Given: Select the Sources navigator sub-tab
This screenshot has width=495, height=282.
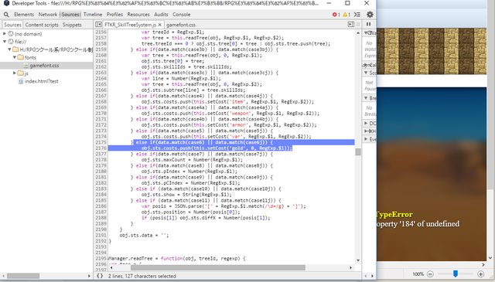Looking at the screenshot, I should coord(12,25).
